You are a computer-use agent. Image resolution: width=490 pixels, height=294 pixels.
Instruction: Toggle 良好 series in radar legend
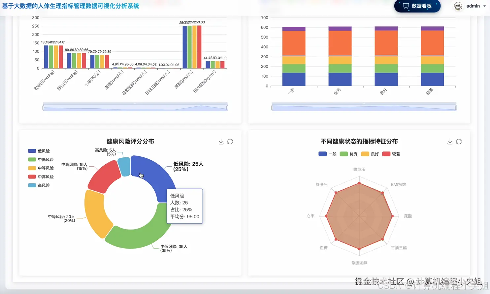click(370, 154)
